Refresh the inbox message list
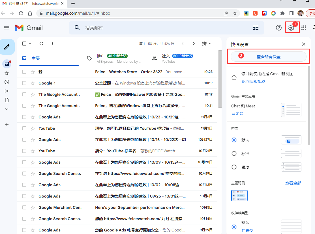315x234 pixels. (x=41, y=44)
